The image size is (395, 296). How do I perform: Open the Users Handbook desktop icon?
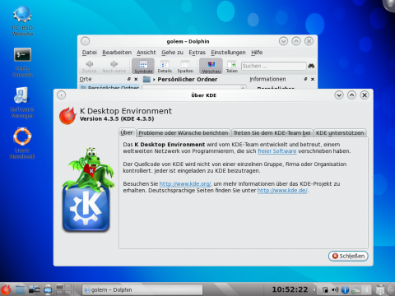(x=22, y=144)
